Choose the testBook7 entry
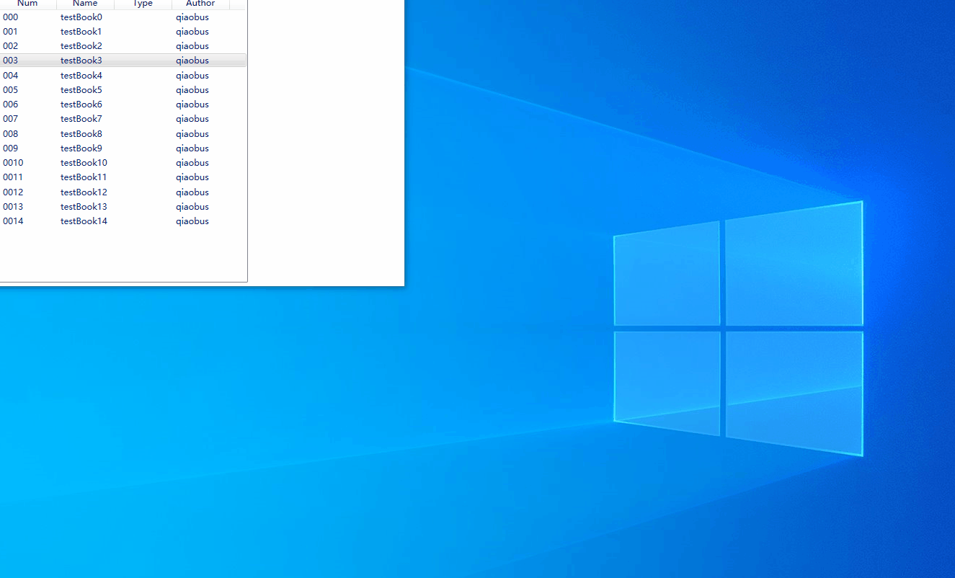 coord(81,118)
